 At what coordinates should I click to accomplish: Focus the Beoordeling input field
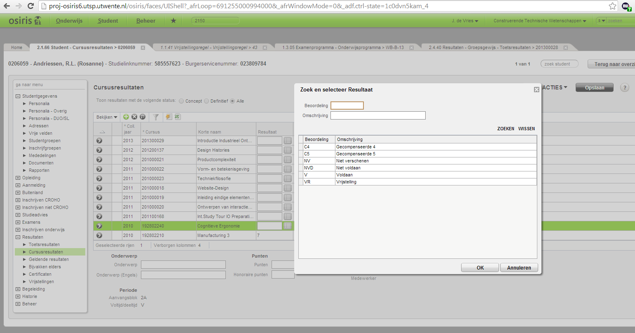coord(347,106)
